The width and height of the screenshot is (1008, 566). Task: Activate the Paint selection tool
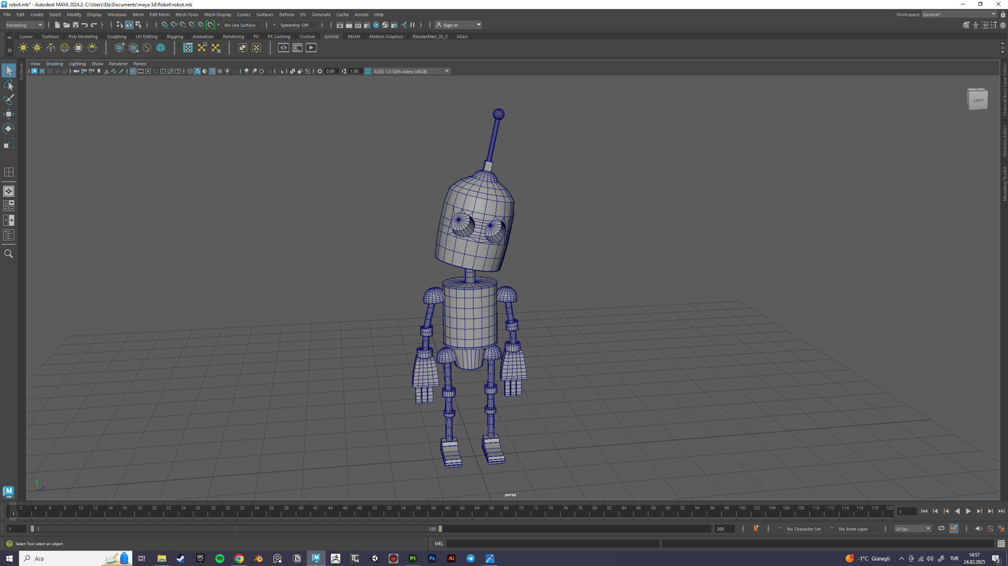[x=9, y=100]
